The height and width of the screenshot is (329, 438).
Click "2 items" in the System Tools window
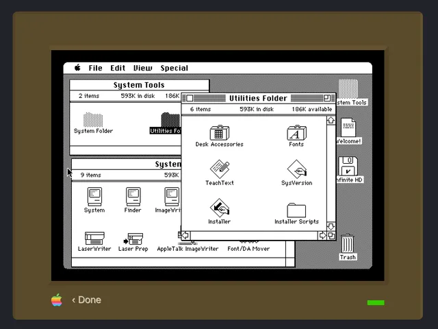[x=89, y=96]
